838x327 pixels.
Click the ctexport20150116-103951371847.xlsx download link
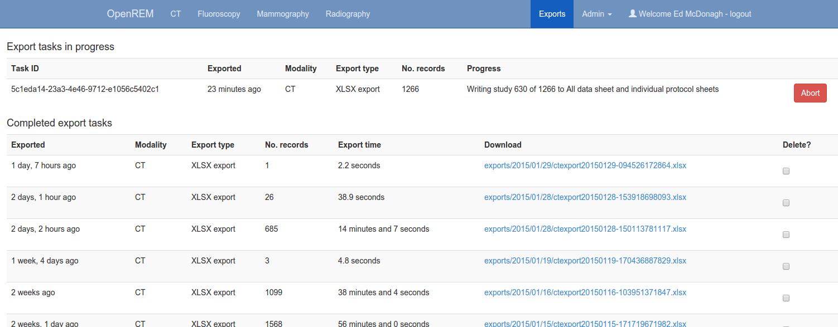click(585, 292)
